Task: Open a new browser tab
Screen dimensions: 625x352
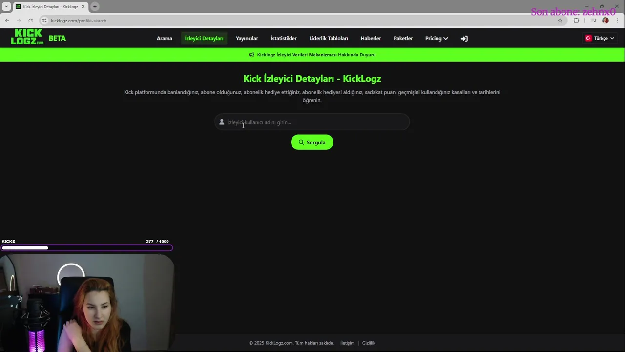Action: [x=95, y=6]
